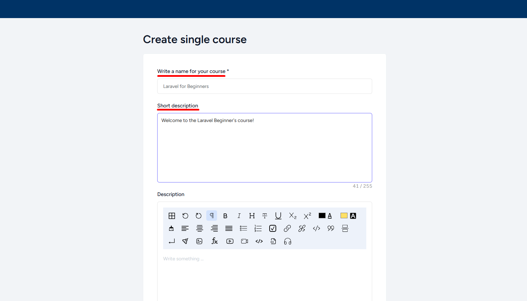Undo the last edit in the editor
This screenshot has width=527, height=301.
click(x=185, y=216)
